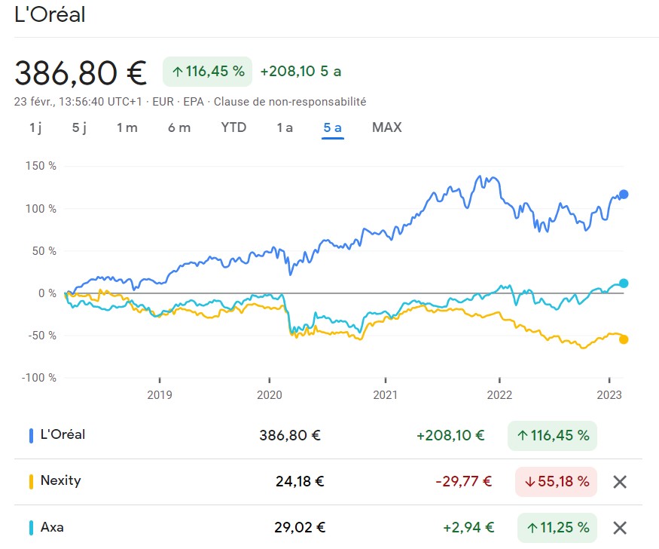This screenshot has height=549, width=659.
Task: Click the 2020 x-axis label
Action: pos(270,394)
